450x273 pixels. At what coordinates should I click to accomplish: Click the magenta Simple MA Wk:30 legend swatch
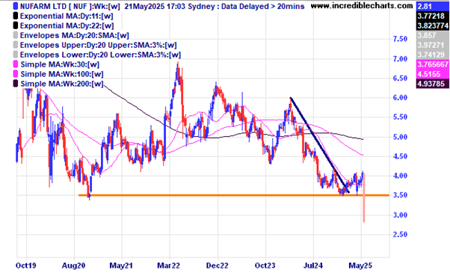coord(16,64)
